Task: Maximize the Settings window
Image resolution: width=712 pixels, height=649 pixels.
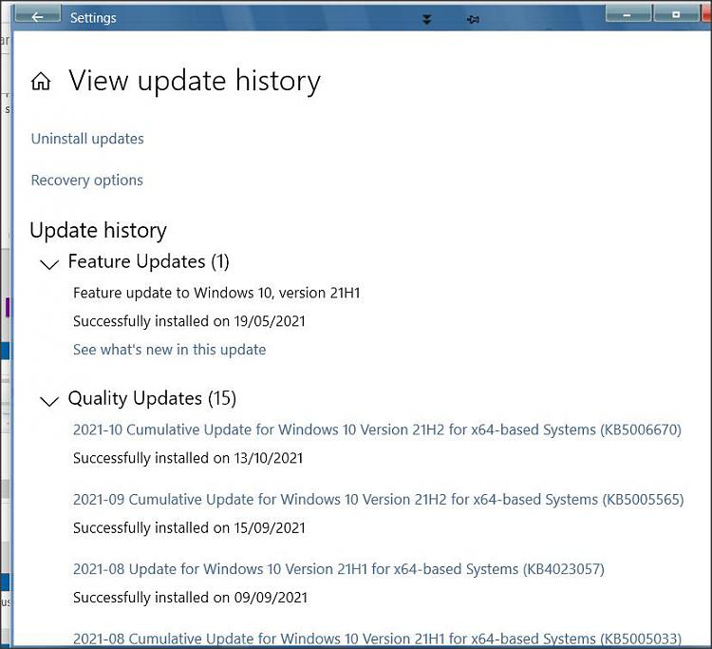Action: coord(676,14)
